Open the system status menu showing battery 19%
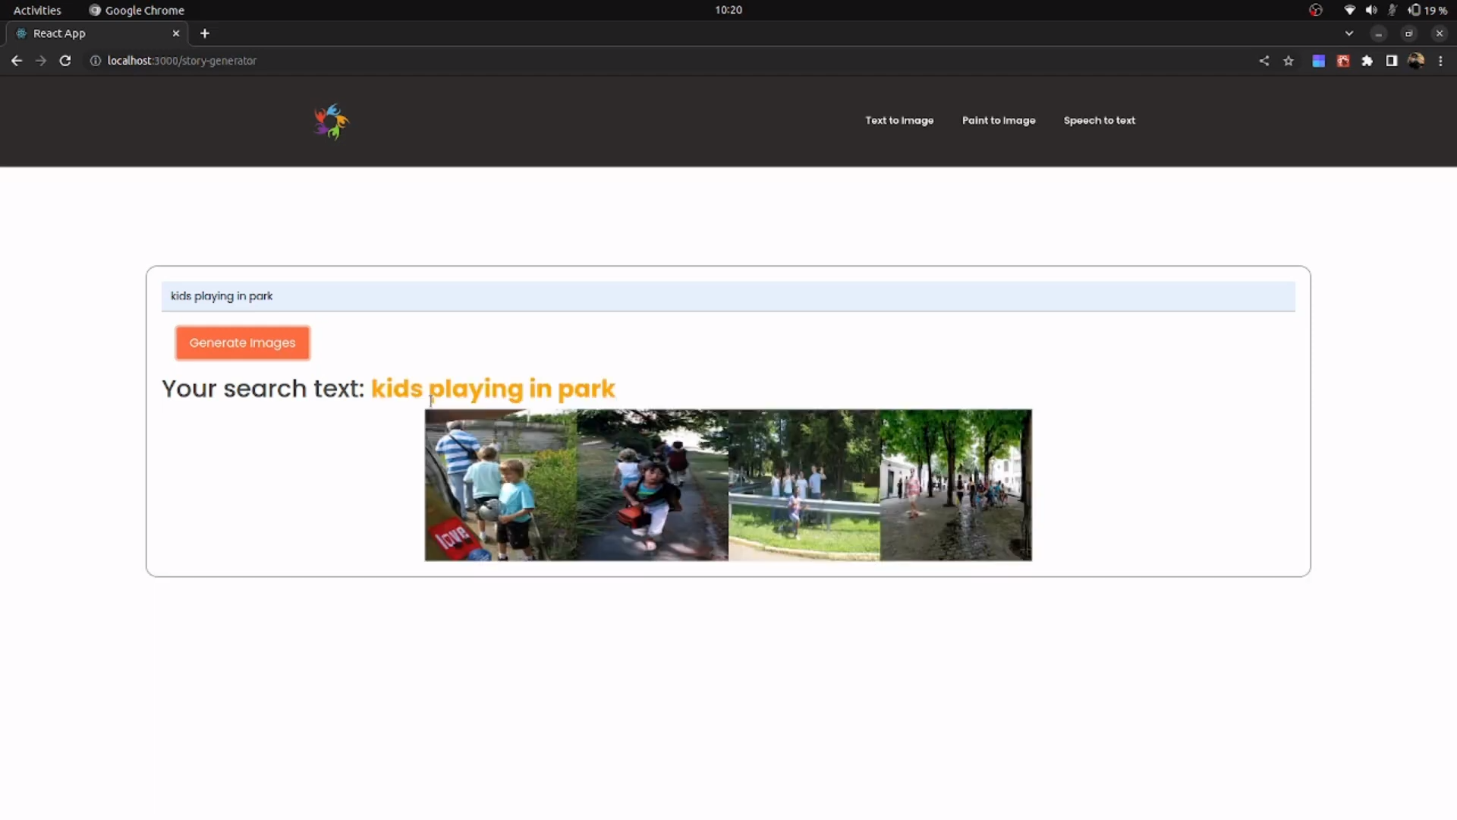1457x820 pixels. (1427, 10)
